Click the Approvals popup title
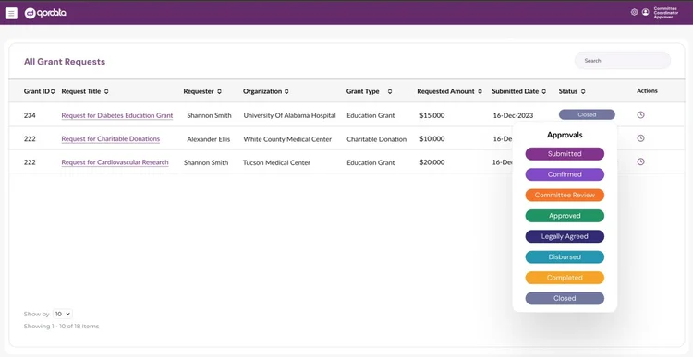Image resolution: width=693 pixels, height=357 pixels. click(x=565, y=135)
